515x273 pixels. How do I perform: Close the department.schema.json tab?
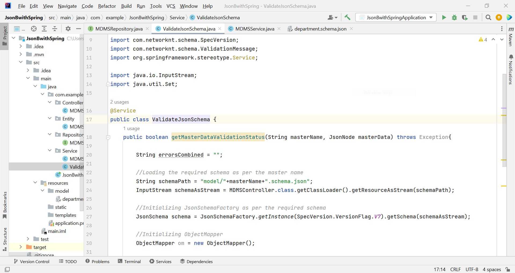tap(351, 29)
